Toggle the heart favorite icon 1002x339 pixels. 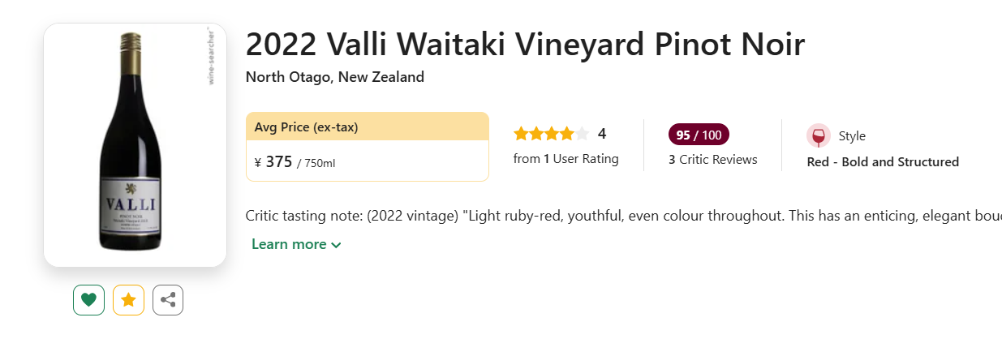point(89,300)
